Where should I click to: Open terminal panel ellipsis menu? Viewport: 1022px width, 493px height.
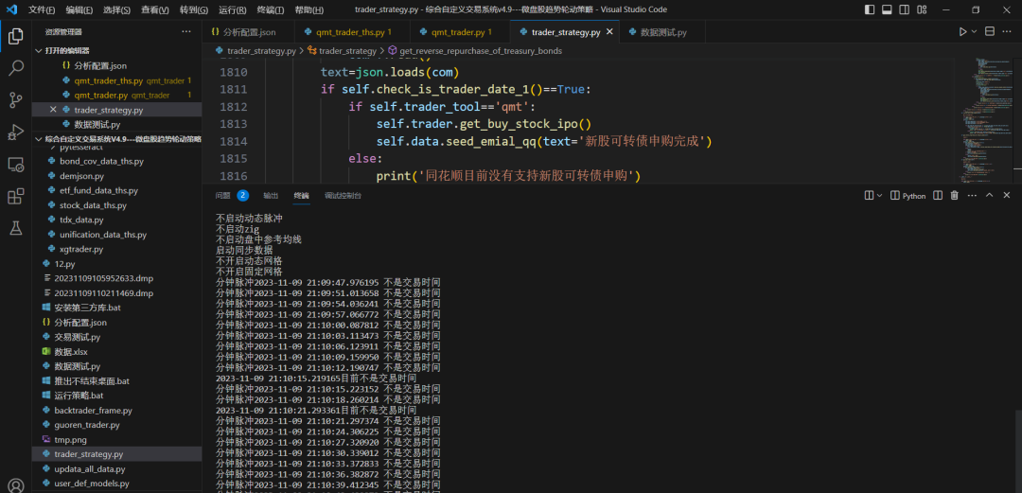tap(972, 196)
